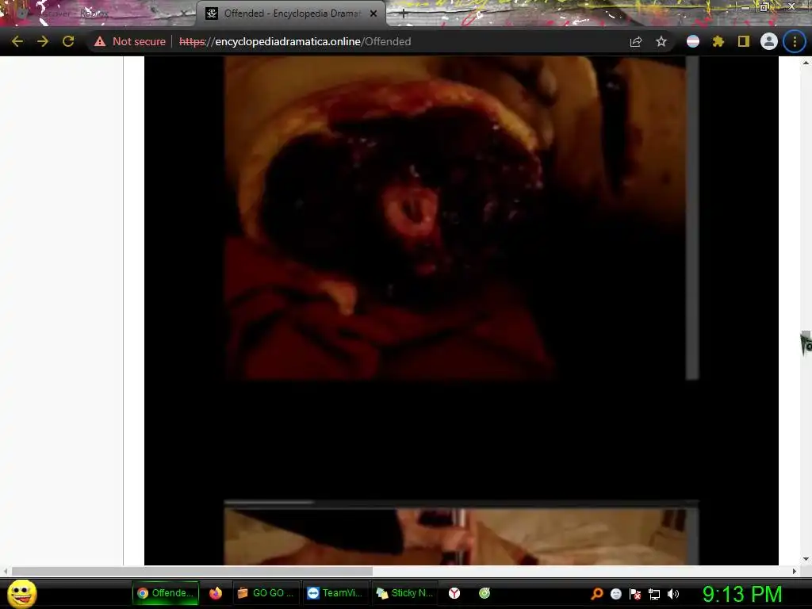Select the Offended - Encyclopedia Dramatica tab
This screenshot has height=609, width=812.
pyautogui.click(x=291, y=14)
